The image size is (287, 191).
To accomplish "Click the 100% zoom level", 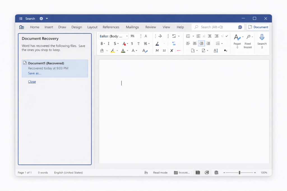I will pyautogui.click(x=264, y=173).
